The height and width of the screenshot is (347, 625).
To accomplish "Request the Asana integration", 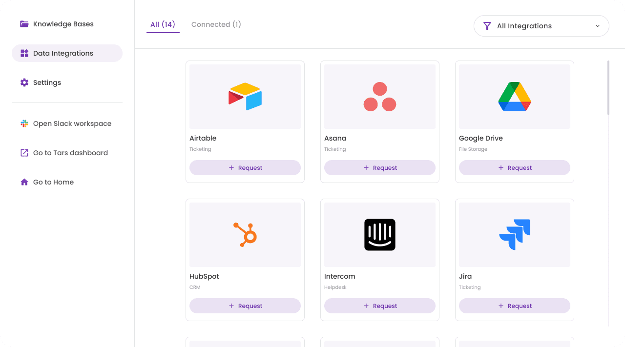I will [x=380, y=167].
